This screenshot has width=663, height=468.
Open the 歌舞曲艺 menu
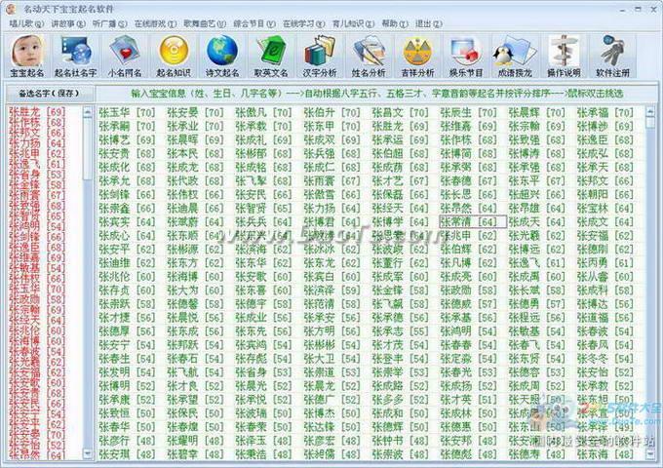point(205,23)
